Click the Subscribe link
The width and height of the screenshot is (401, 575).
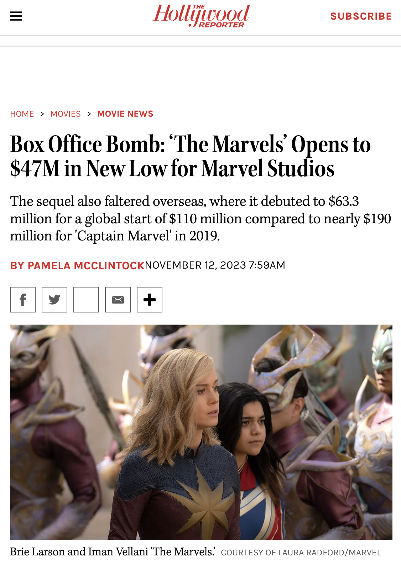pyautogui.click(x=361, y=16)
